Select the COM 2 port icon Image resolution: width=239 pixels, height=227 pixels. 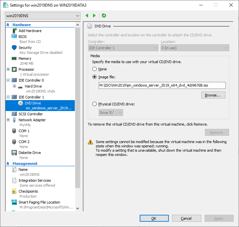[14, 142]
